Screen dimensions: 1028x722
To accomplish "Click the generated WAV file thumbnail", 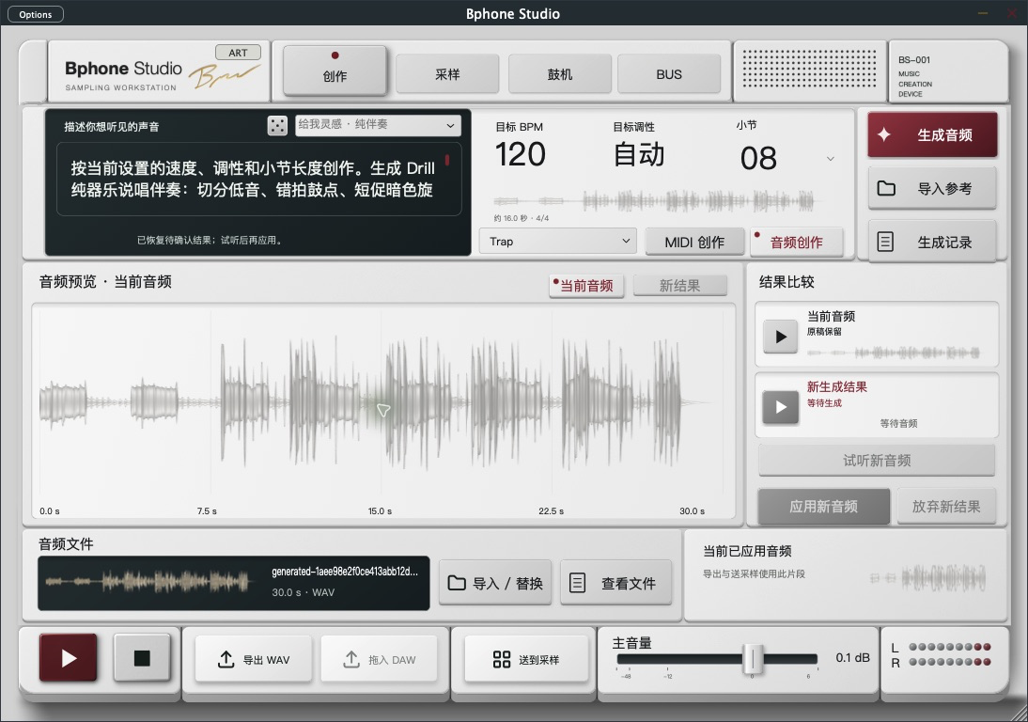I will coord(148,581).
